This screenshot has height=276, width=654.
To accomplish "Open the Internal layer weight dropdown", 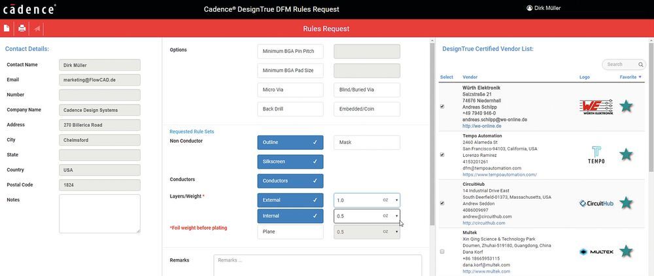I will tap(396, 216).
